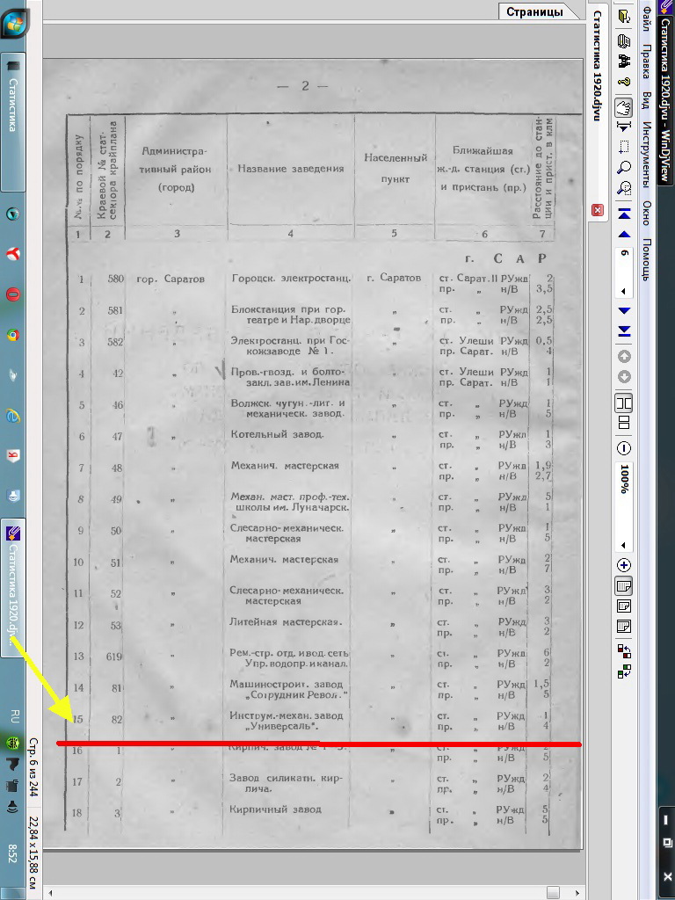Viewport: 675px width, 900px height.
Task: Open the Find (binoculars) tool
Action: 624,62
